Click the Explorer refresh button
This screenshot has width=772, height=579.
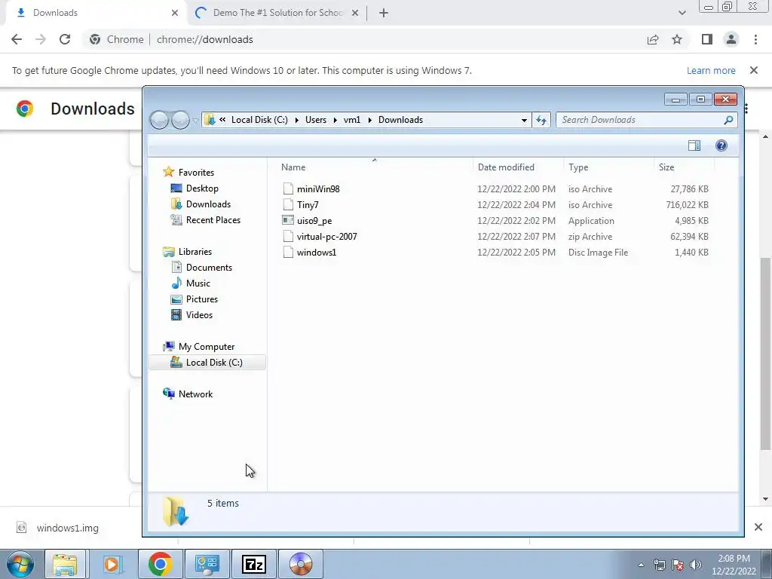coord(541,120)
